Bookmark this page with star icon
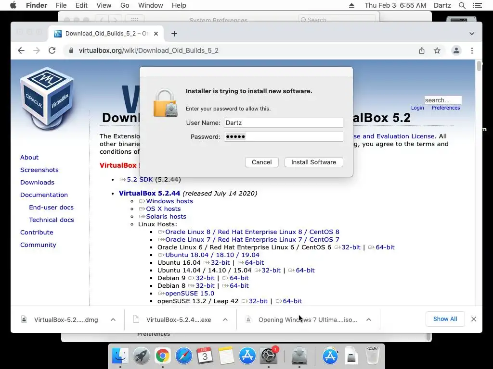Viewport: 493px width, 369px height. [x=437, y=50]
